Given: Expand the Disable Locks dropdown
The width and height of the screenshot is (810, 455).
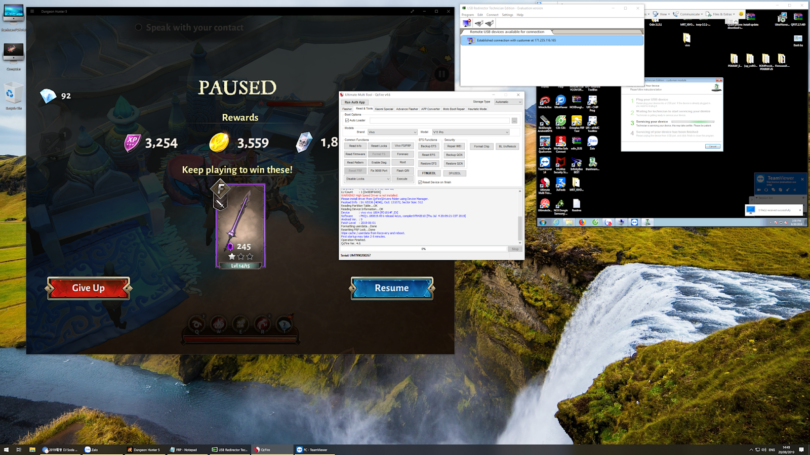Looking at the screenshot, I should pyautogui.click(x=368, y=179).
